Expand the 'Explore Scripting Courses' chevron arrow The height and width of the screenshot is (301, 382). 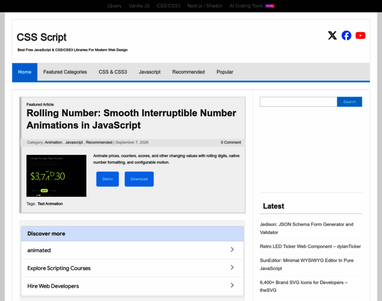tap(232, 267)
